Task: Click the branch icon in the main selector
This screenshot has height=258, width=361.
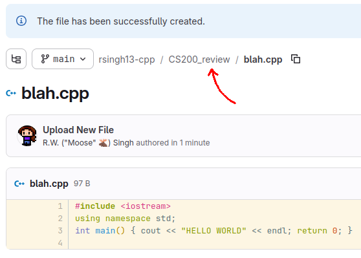Action: (45, 59)
